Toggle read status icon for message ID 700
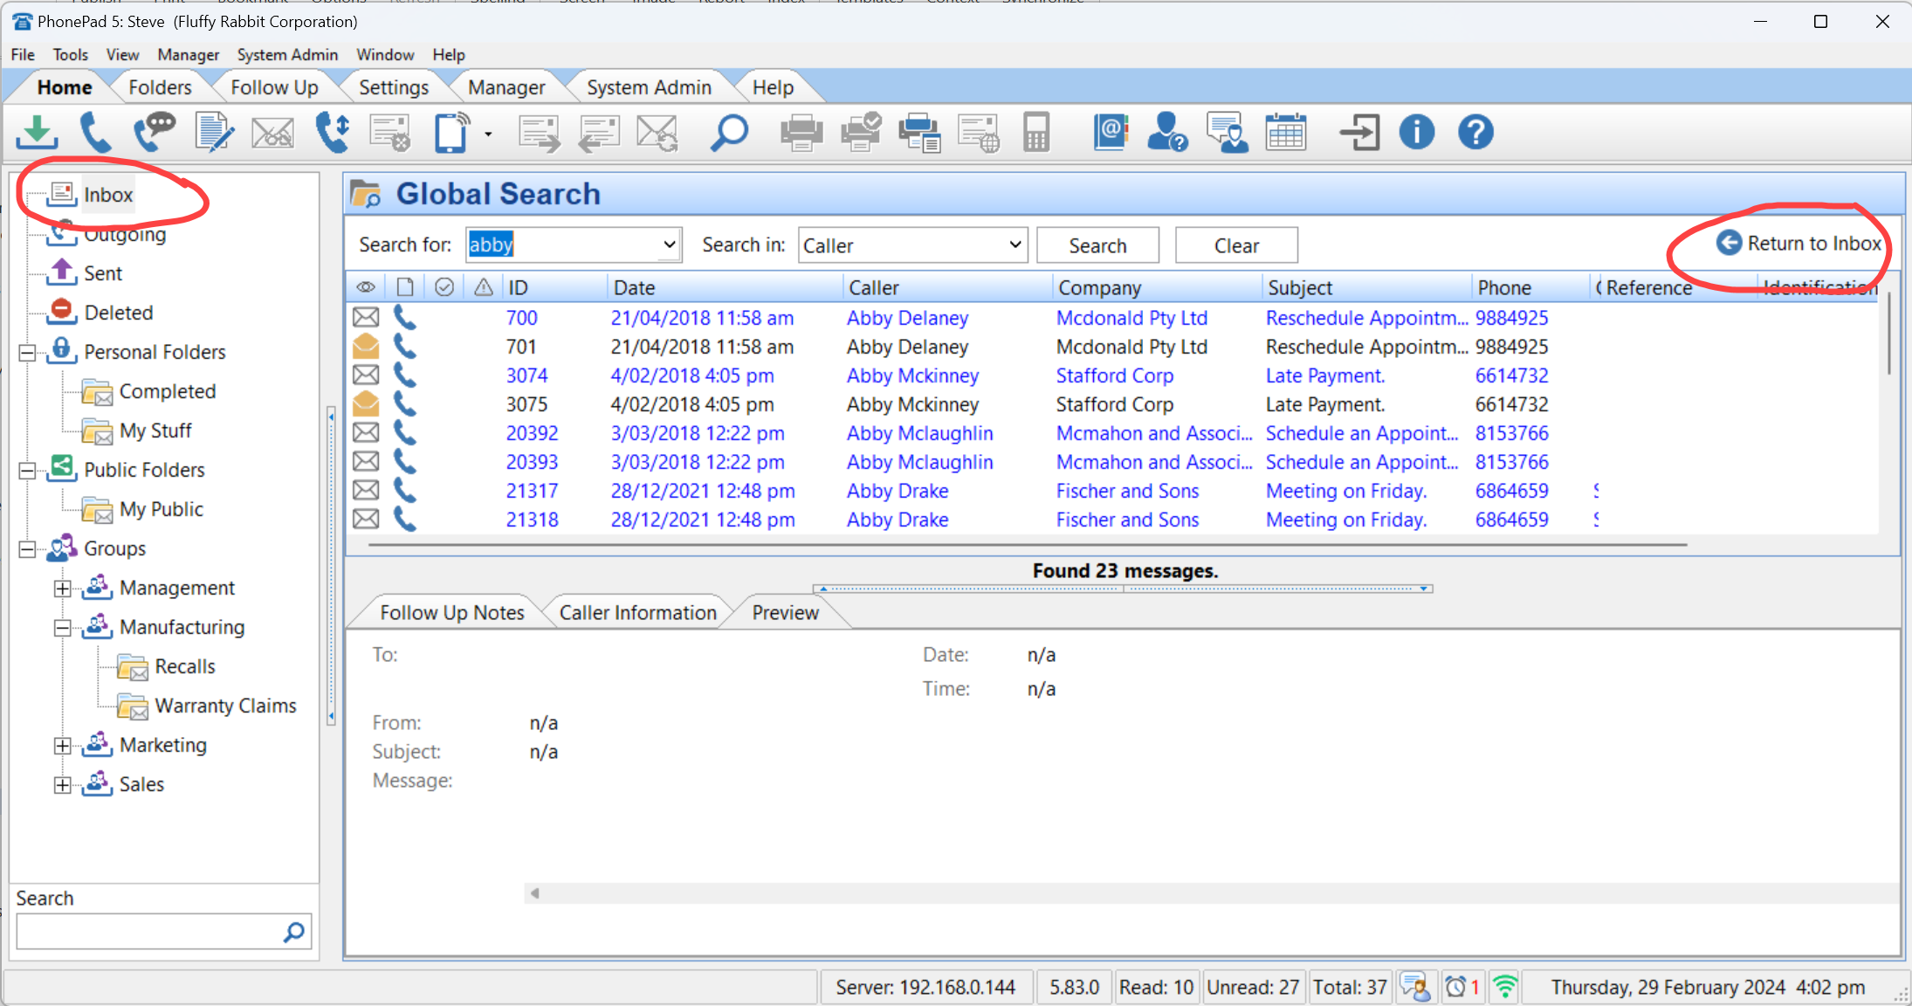This screenshot has width=1912, height=1006. click(364, 318)
